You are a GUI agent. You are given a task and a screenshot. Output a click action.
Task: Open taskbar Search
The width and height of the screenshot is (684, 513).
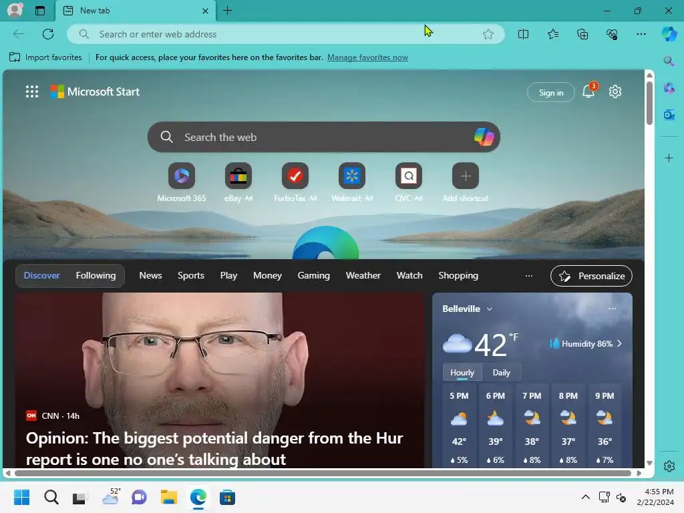51,497
